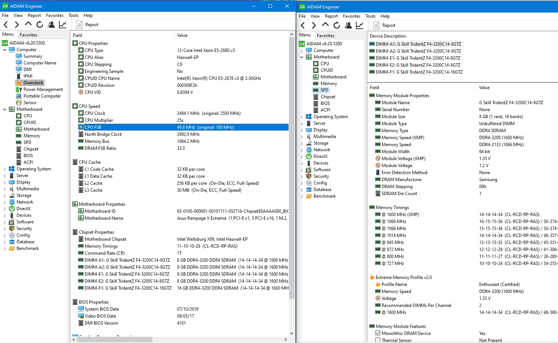Screen dimensions: 558x343
Task: Open Power Management in the tree
Action: coord(43,89)
